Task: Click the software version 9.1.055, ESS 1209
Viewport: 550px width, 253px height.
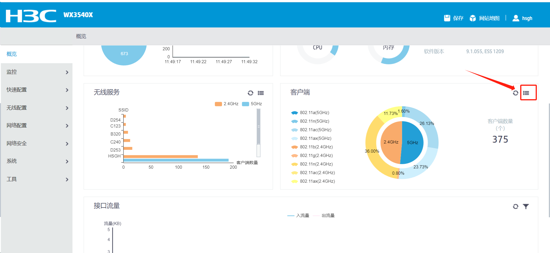Action: click(x=485, y=51)
